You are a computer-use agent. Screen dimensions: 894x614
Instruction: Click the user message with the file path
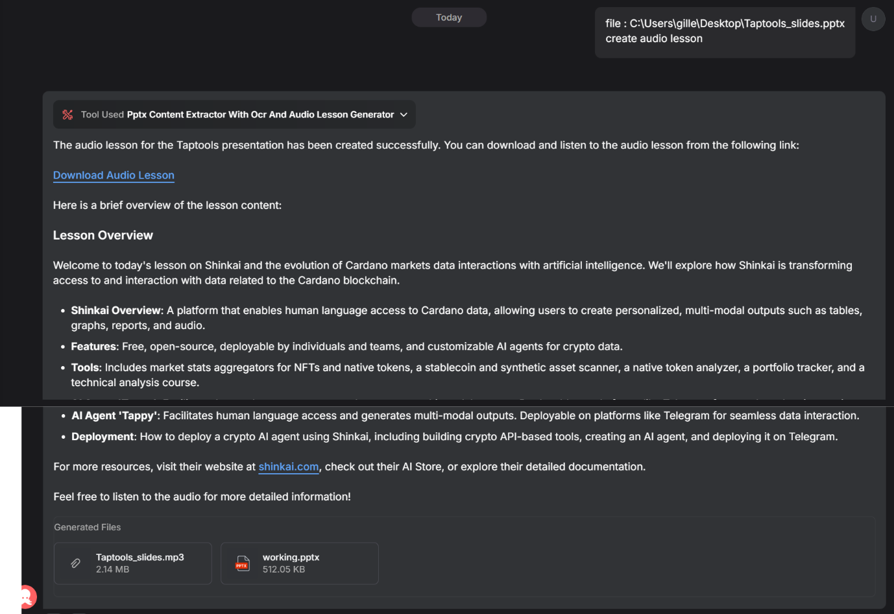725,31
